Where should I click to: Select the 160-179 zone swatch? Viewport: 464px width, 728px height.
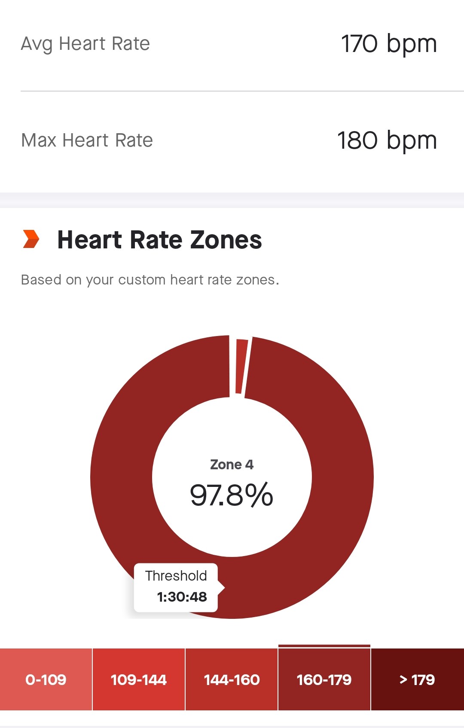[x=324, y=679]
